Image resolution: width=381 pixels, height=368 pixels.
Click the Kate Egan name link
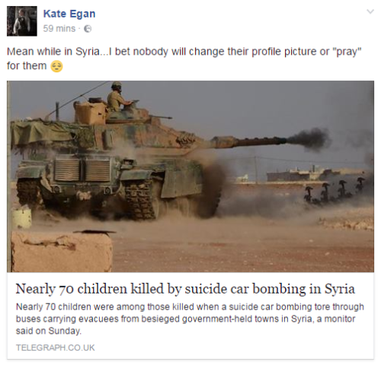pos(69,14)
